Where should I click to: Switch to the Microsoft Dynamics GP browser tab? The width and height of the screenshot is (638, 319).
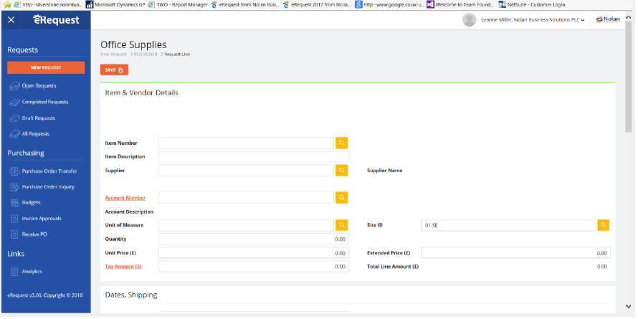[x=122, y=4]
